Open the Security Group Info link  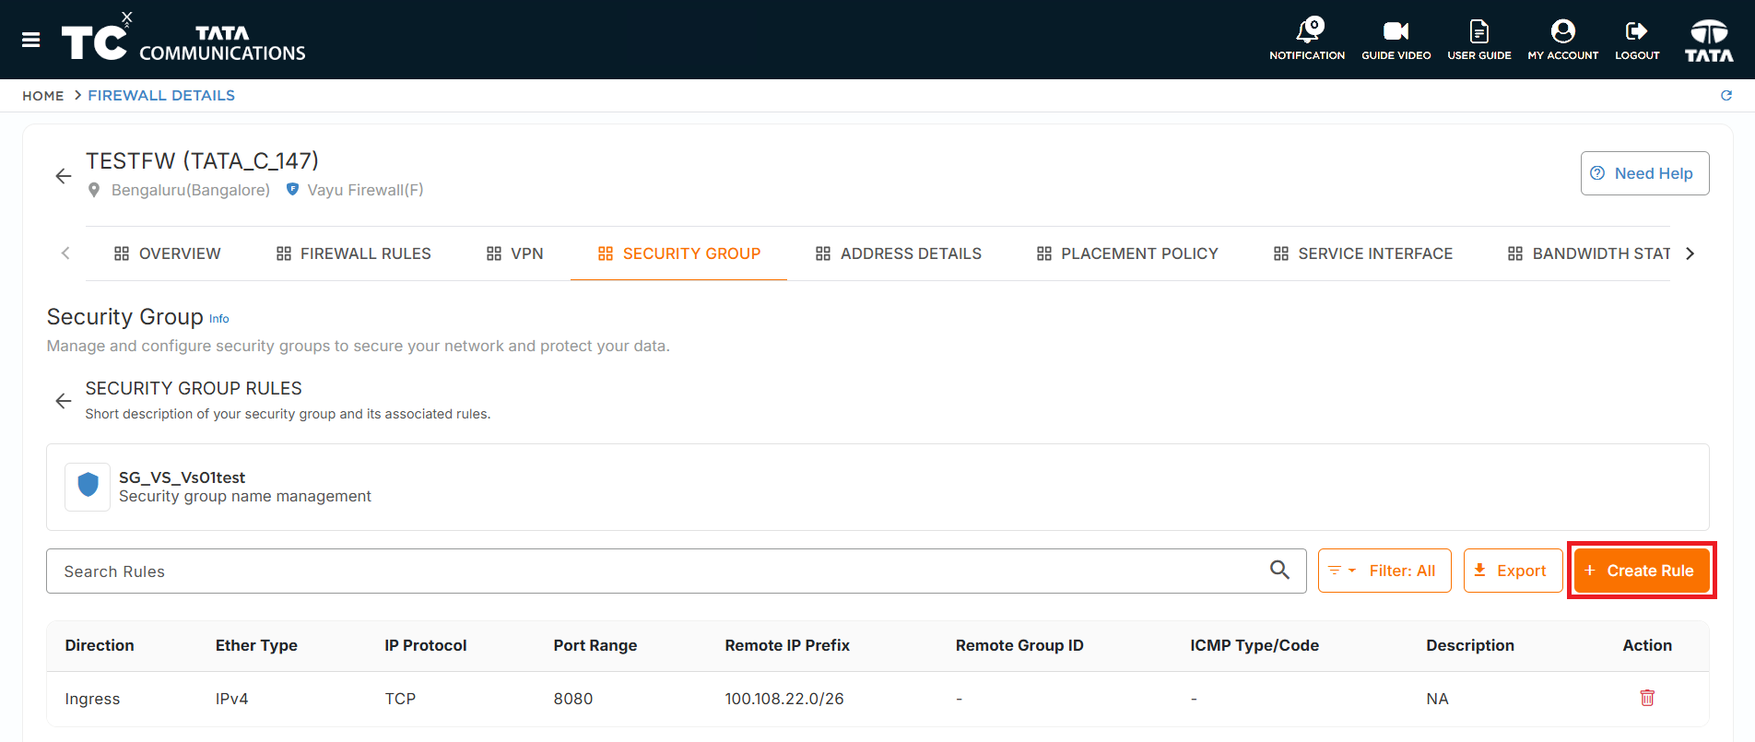219,319
